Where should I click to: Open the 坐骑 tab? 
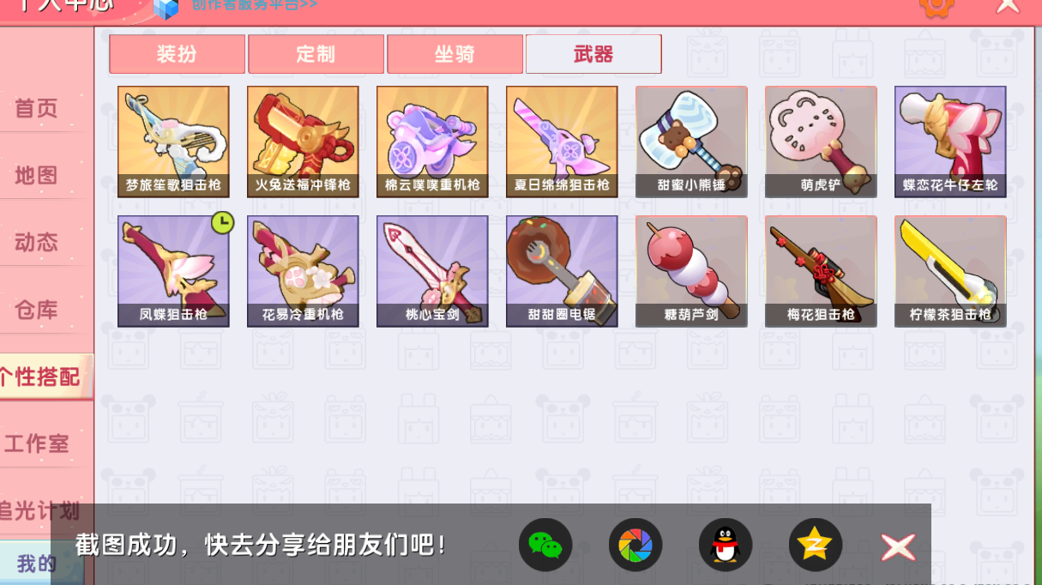tap(455, 54)
